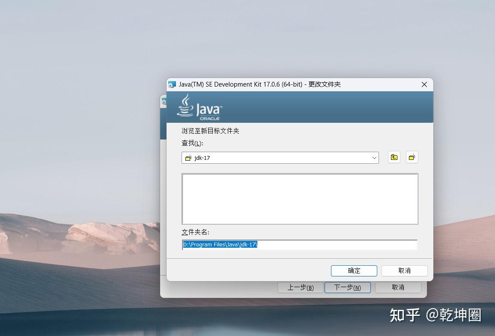Click the 确定 button
This screenshot has width=495, height=336.
tap(354, 270)
